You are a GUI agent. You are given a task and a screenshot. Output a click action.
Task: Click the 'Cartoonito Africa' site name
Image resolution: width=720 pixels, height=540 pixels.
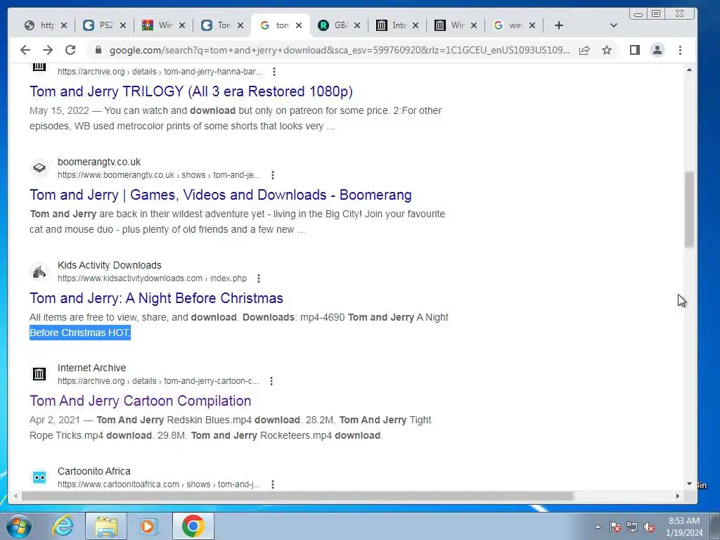click(x=94, y=471)
